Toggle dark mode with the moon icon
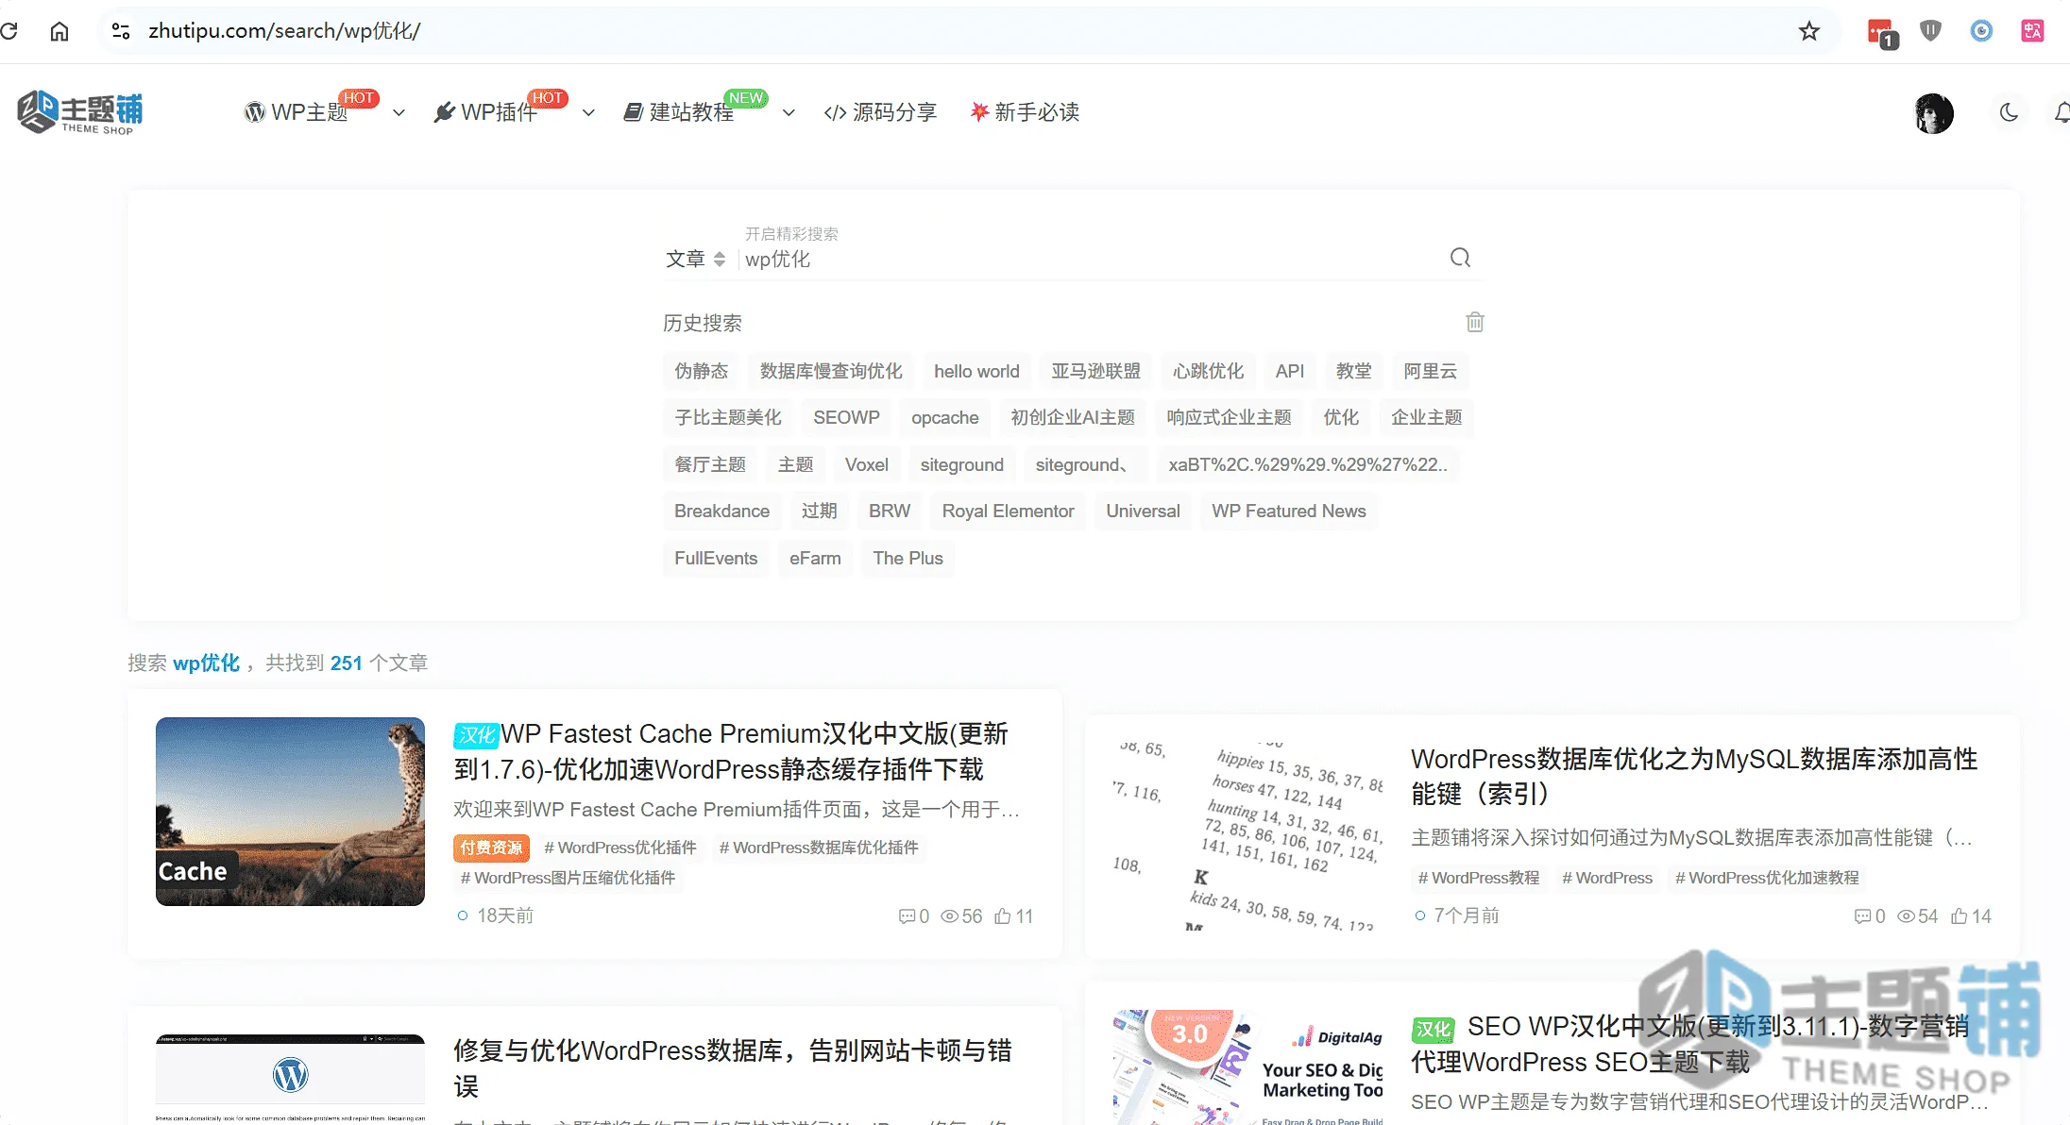The image size is (2070, 1125). click(x=2009, y=113)
